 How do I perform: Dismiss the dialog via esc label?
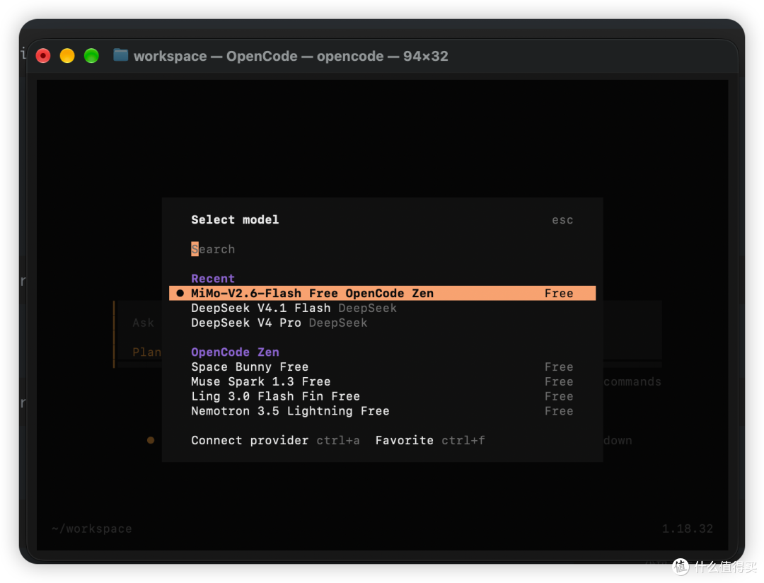[x=562, y=220]
